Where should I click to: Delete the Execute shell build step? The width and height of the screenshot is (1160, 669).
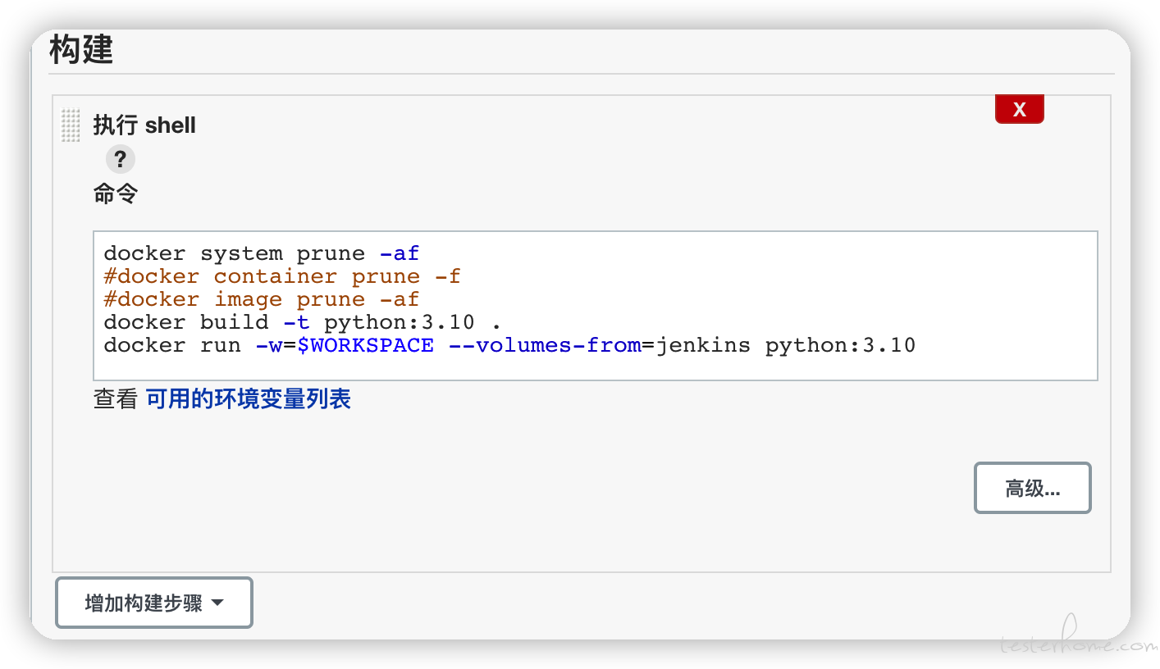coord(1019,109)
